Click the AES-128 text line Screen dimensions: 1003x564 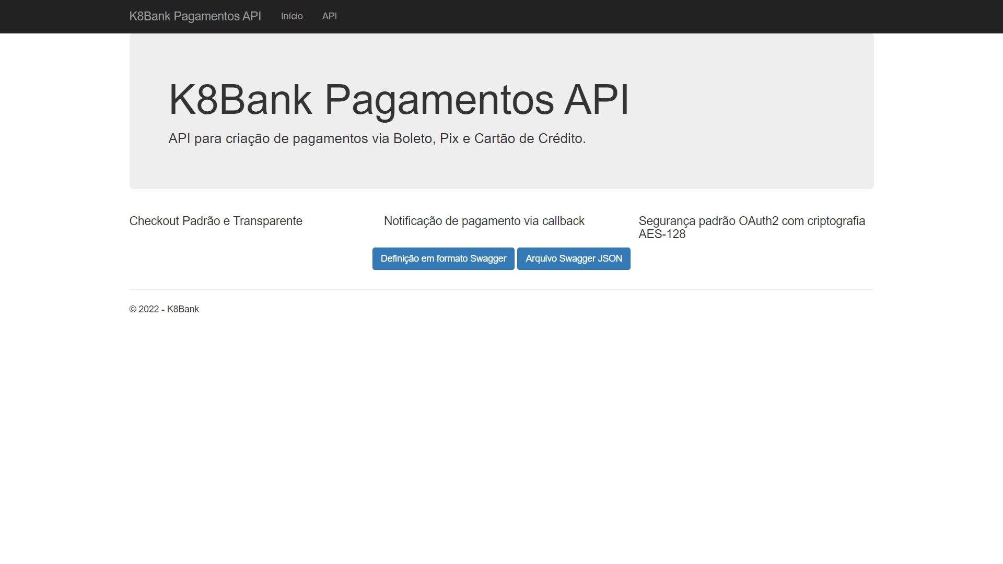point(662,234)
